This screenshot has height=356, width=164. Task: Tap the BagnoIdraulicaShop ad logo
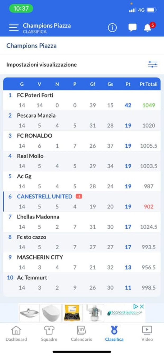125,313
